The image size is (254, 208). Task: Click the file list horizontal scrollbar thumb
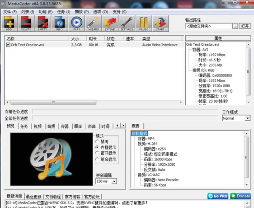(x=53, y=102)
